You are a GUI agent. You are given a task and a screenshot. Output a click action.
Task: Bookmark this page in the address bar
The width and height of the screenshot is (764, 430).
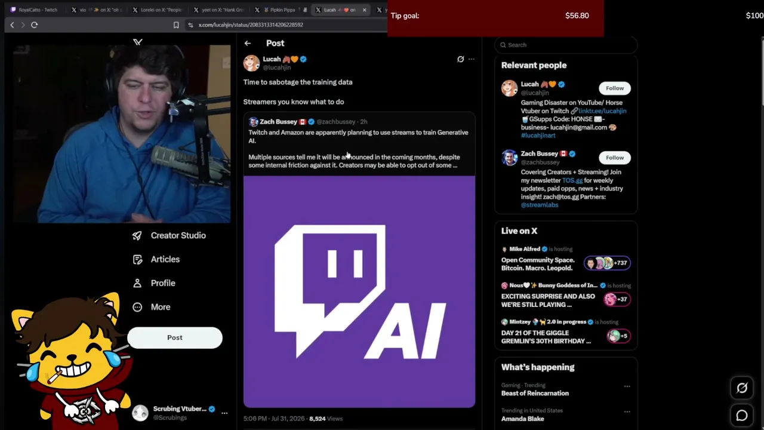point(175,24)
